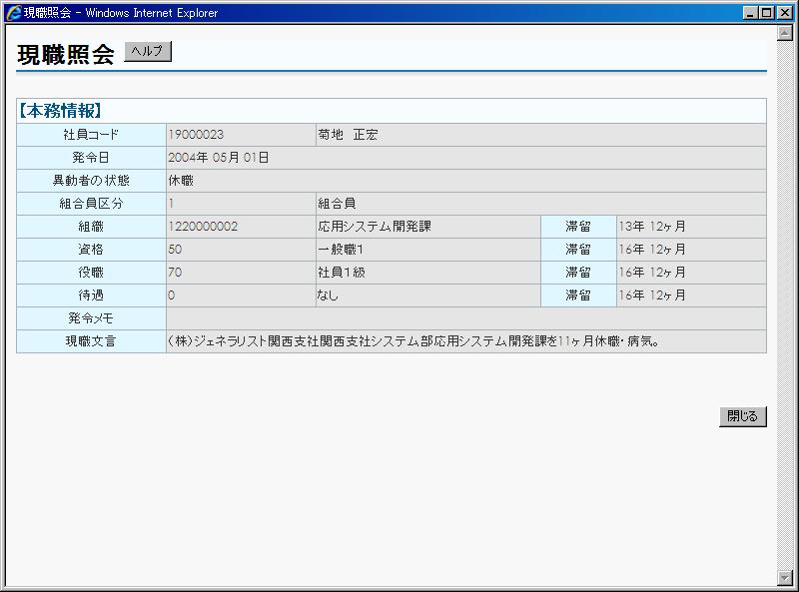
Task: Select the 一般職1 qualification cell
Action: pos(341,250)
